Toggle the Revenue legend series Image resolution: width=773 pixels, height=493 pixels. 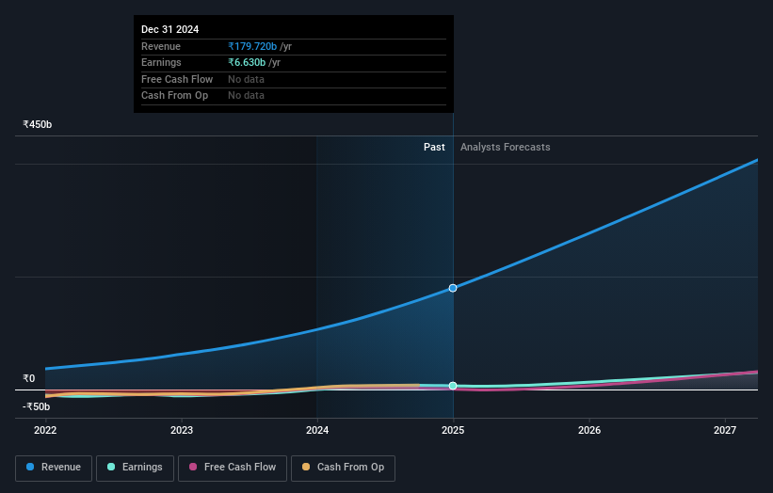click(x=54, y=468)
